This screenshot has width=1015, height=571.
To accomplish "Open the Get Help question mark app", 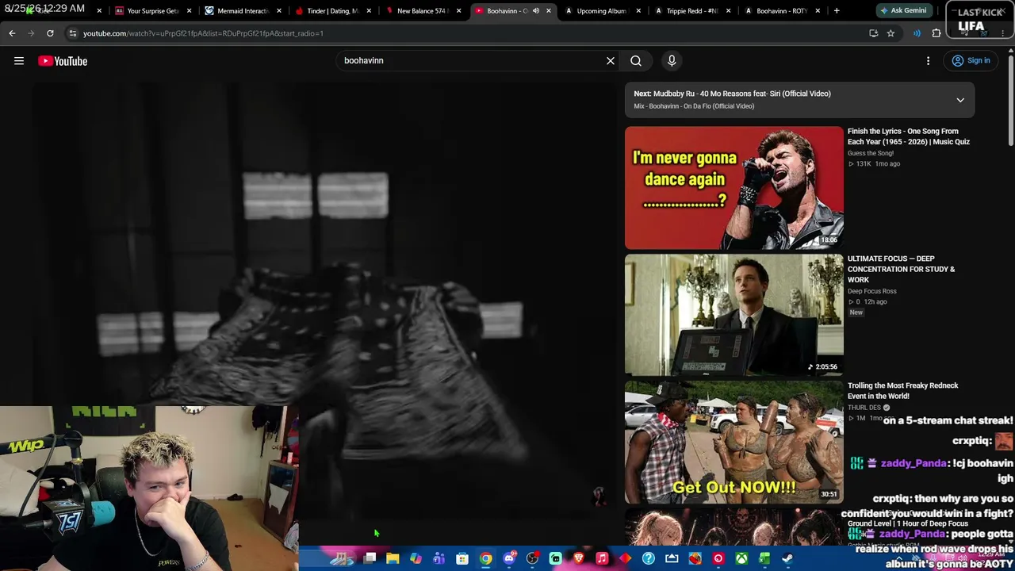I will pos(649,558).
